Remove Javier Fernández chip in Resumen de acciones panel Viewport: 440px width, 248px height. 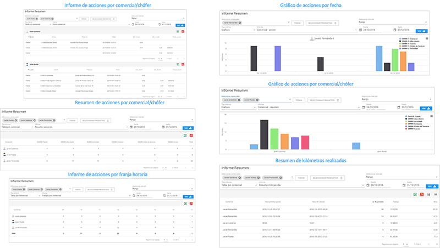(54, 120)
